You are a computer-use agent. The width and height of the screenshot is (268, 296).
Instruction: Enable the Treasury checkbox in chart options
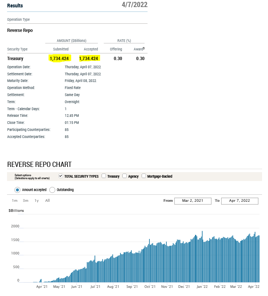(104, 176)
